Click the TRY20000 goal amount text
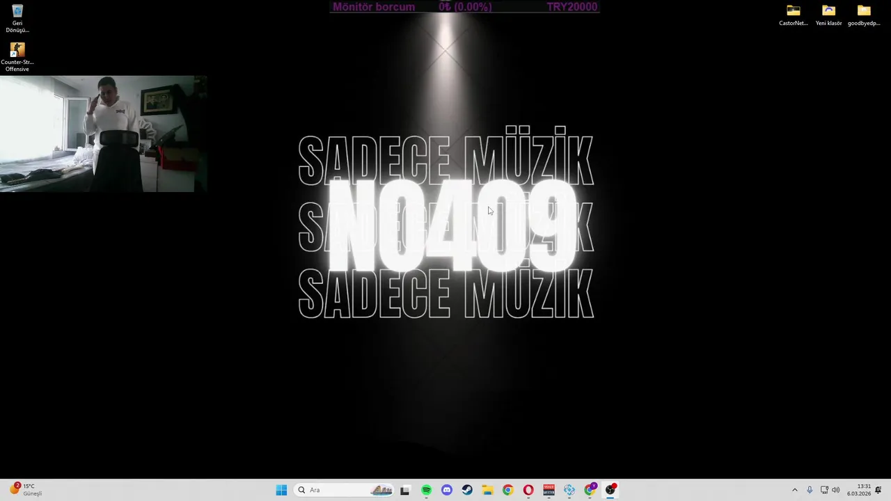891x501 pixels. coord(571,7)
